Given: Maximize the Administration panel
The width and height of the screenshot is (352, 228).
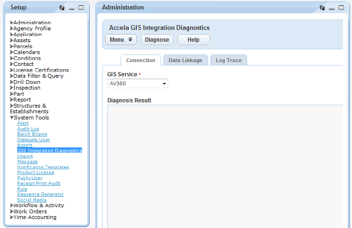Looking at the screenshot, I should pos(341,8).
